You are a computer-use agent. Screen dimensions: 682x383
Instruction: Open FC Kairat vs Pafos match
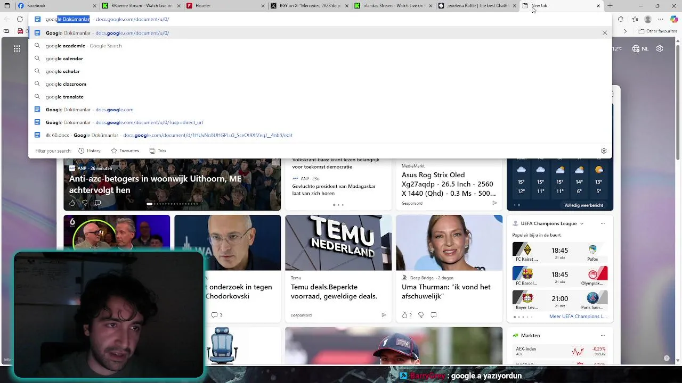click(560, 253)
